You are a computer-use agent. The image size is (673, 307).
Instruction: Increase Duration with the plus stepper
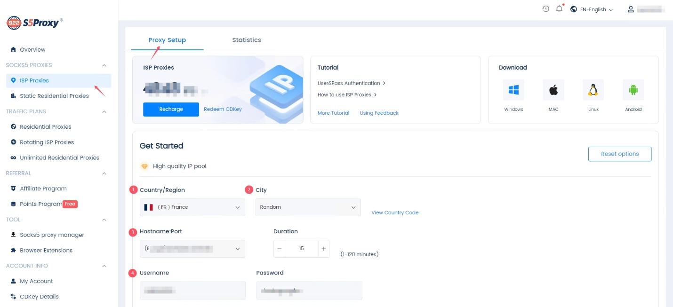point(323,248)
